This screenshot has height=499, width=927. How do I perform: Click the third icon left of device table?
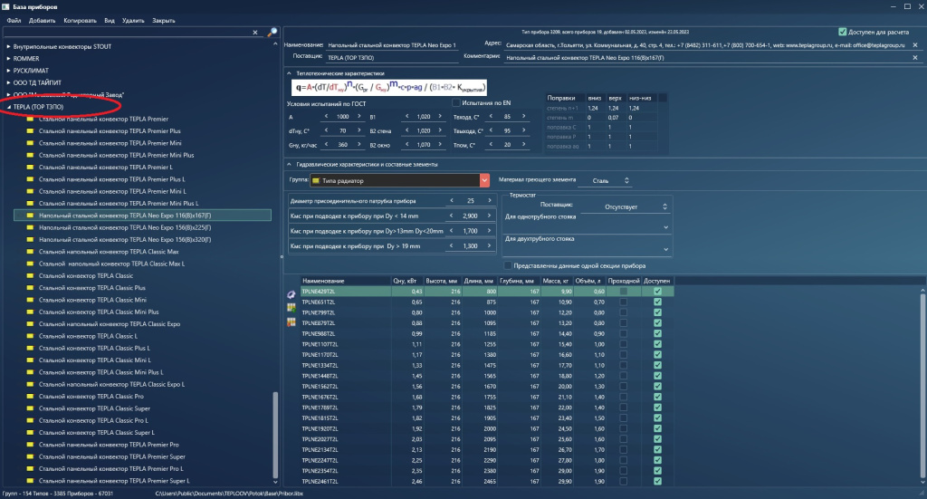[291, 321]
